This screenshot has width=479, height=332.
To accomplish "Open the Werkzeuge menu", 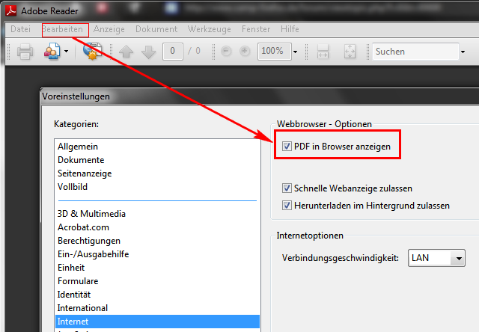I will [210, 29].
